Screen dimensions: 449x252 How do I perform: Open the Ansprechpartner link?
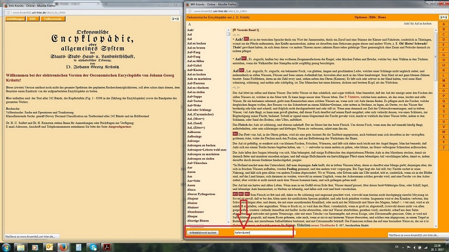[119, 127]
